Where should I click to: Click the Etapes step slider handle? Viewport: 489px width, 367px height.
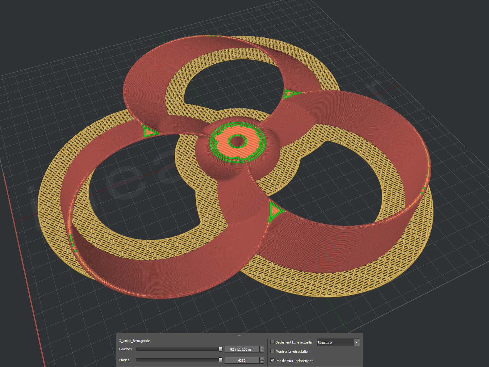click(220, 360)
